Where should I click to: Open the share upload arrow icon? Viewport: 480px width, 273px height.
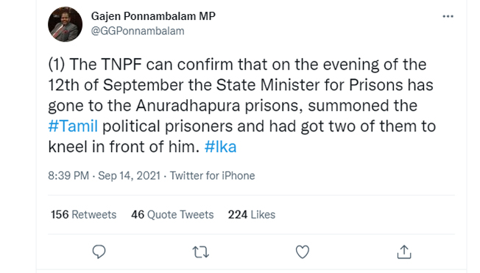[404, 252]
